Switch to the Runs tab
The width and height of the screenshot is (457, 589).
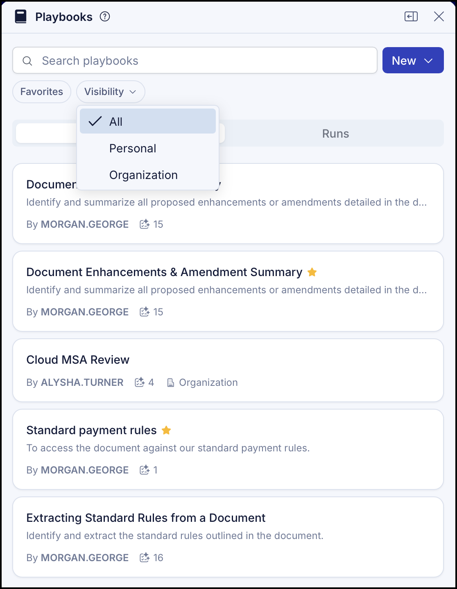click(x=335, y=134)
